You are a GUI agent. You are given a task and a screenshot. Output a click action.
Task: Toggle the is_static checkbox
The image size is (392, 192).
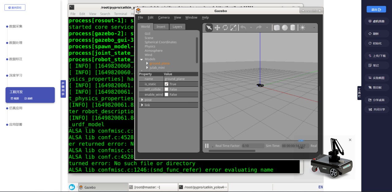tap(166, 84)
